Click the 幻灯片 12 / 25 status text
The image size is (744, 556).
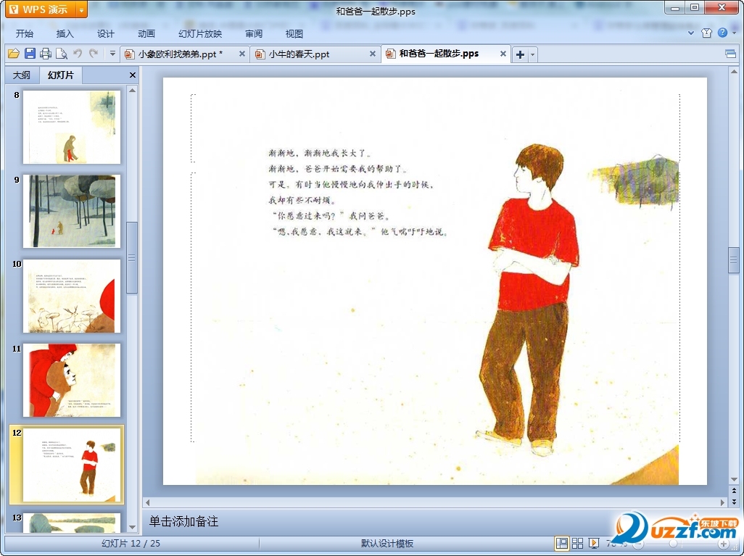coord(131,543)
